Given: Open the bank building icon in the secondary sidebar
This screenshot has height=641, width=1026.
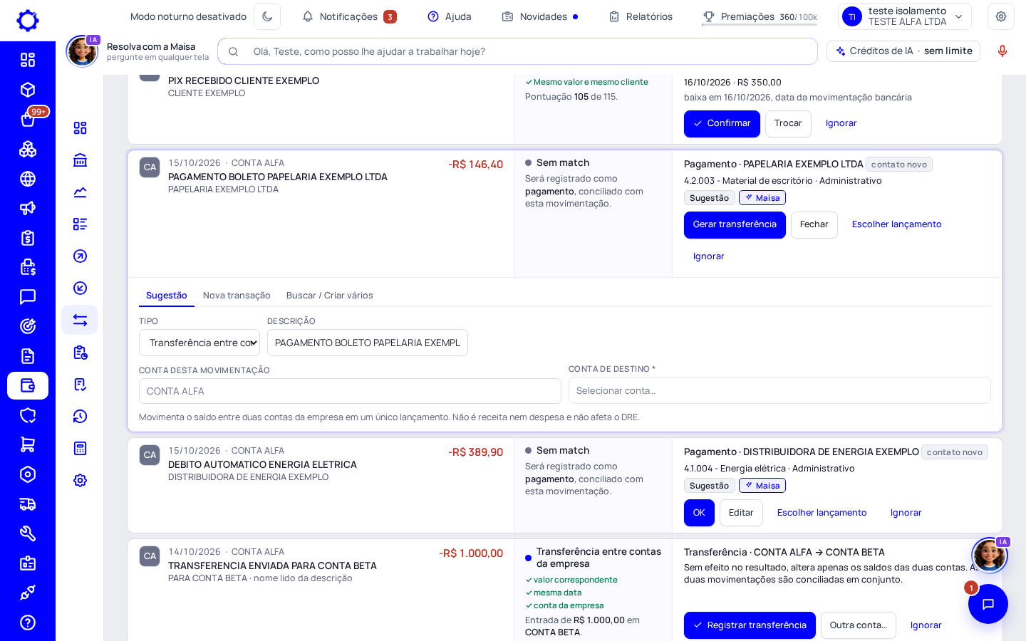Looking at the screenshot, I should click(80, 160).
